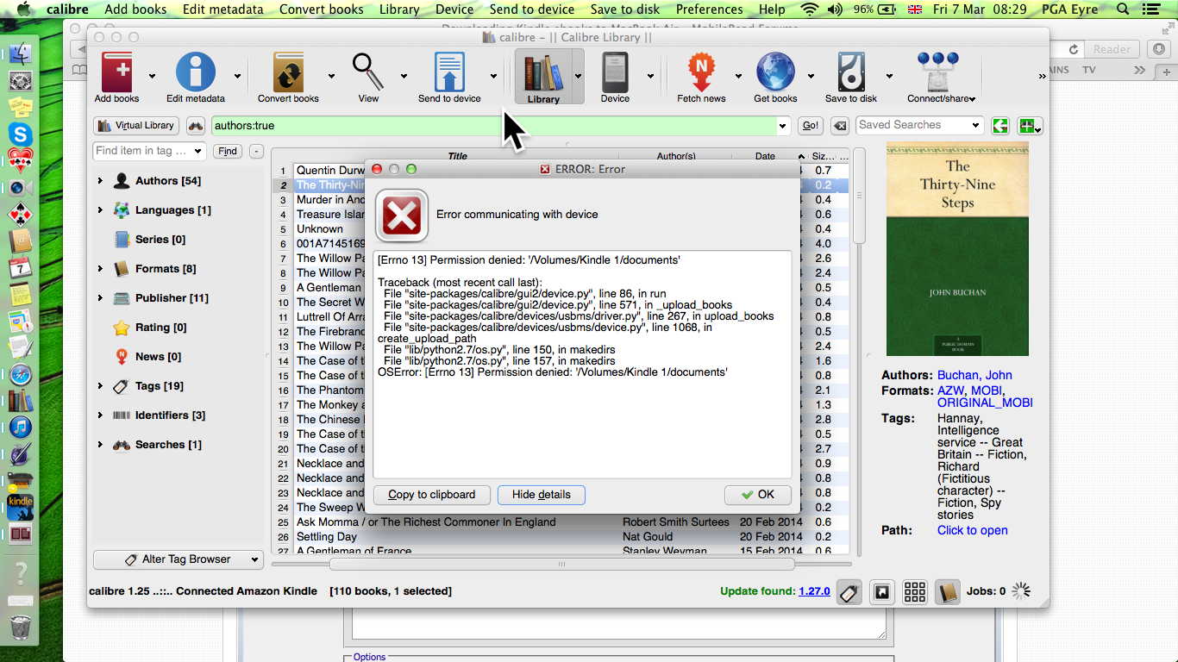The height and width of the screenshot is (662, 1178).
Task: Click the Hide details button
Action: coord(542,495)
